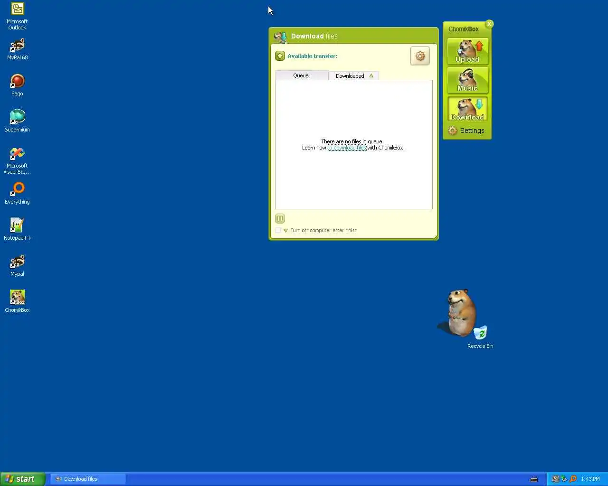This screenshot has width=608, height=486.
Task: Click the green plus Available transfer icon
Action: click(x=280, y=56)
